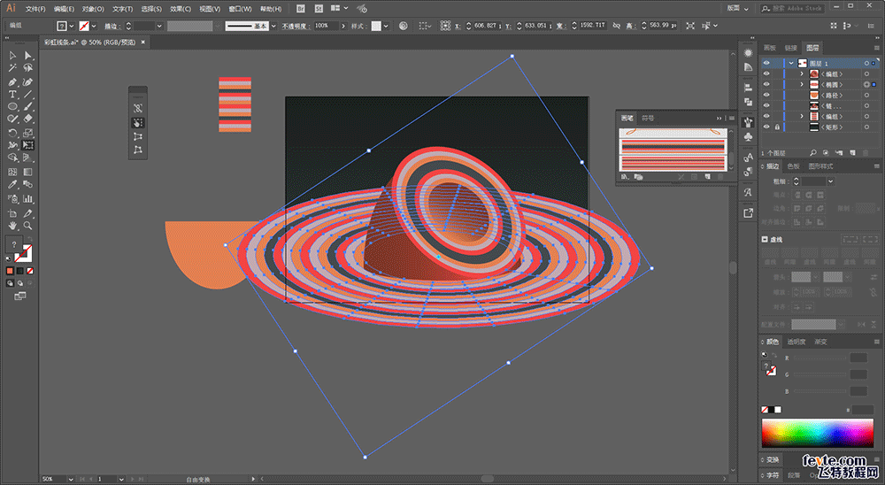Click the Perspective Distort widget button
Image resolution: width=885 pixels, height=485 pixels.
pos(138,136)
